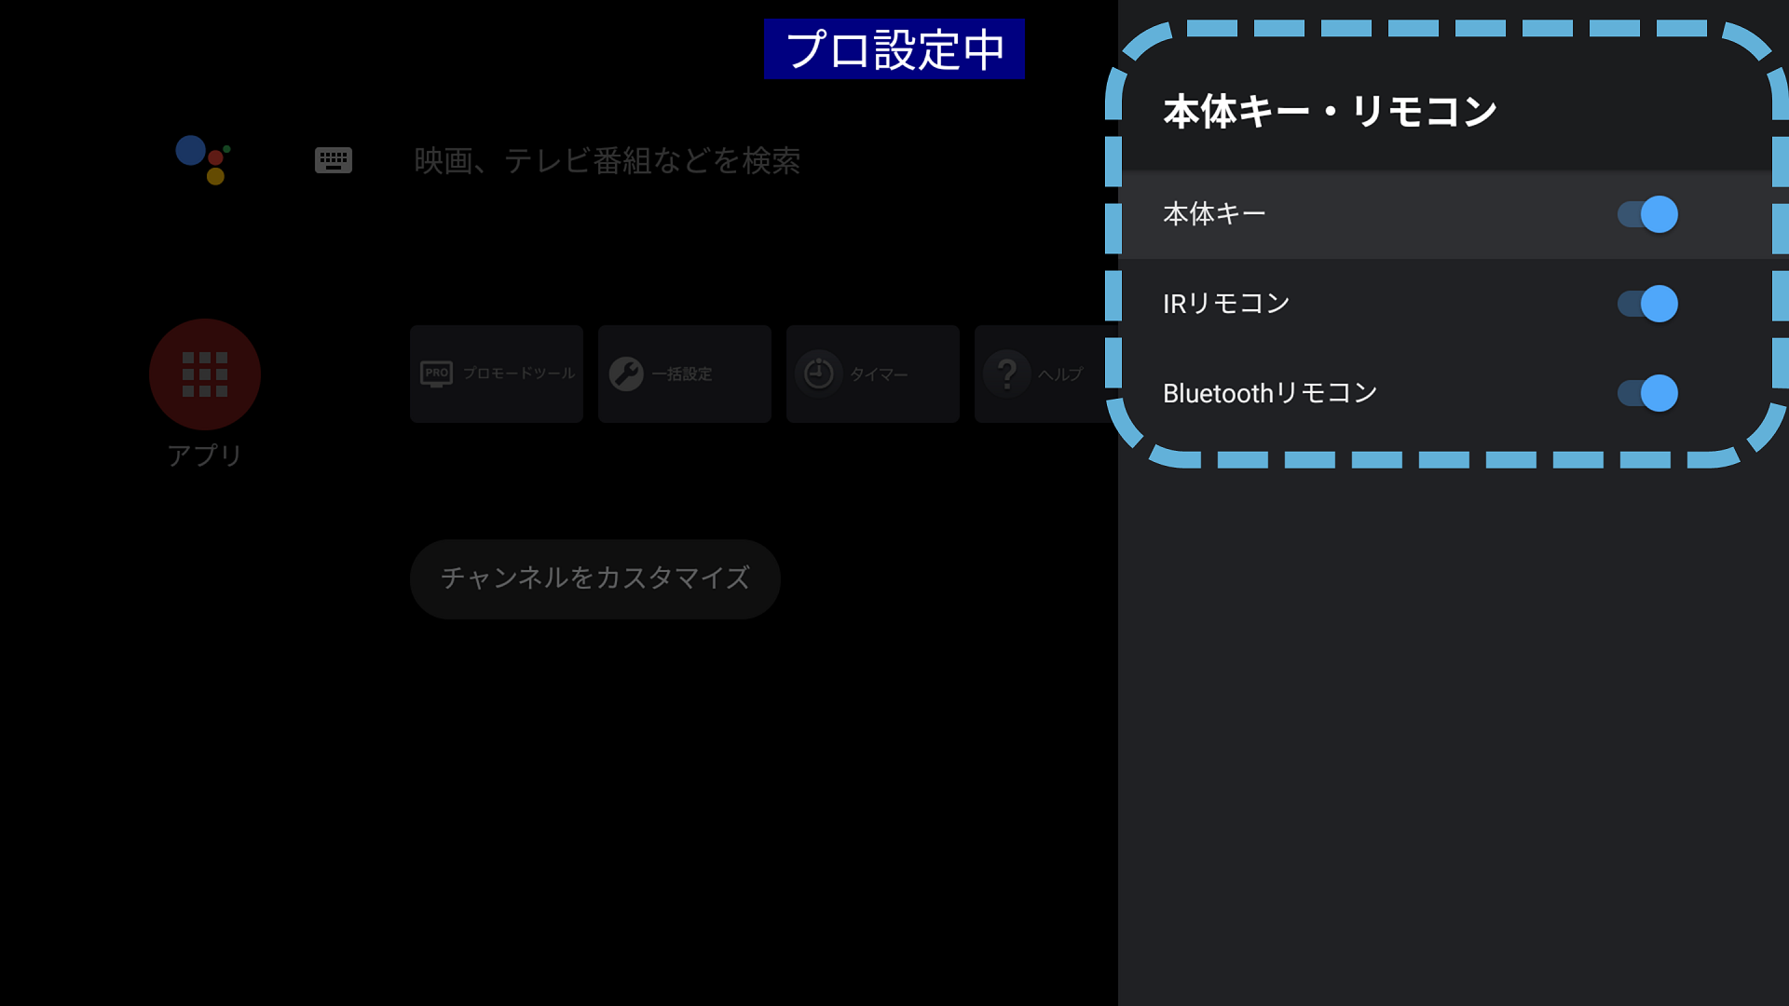The image size is (1789, 1006).
Task: Click the Google Assistant icon
Action: 203,159
